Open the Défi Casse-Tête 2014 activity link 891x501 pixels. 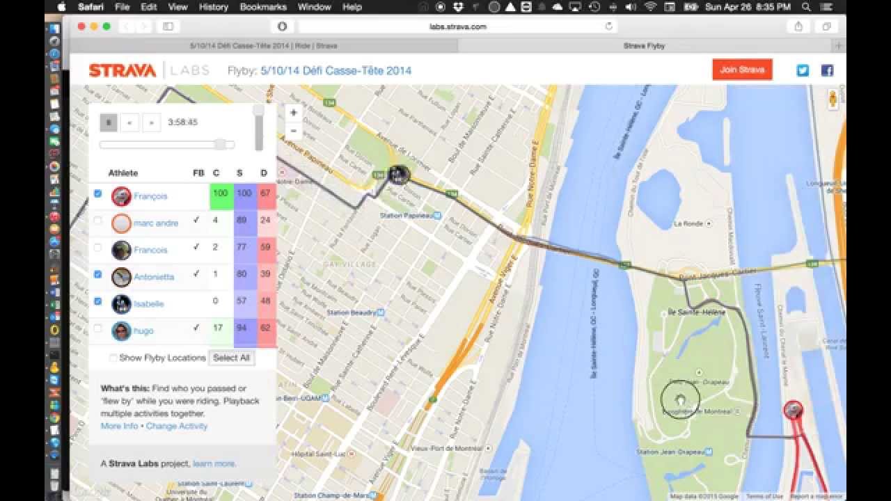point(336,70)
